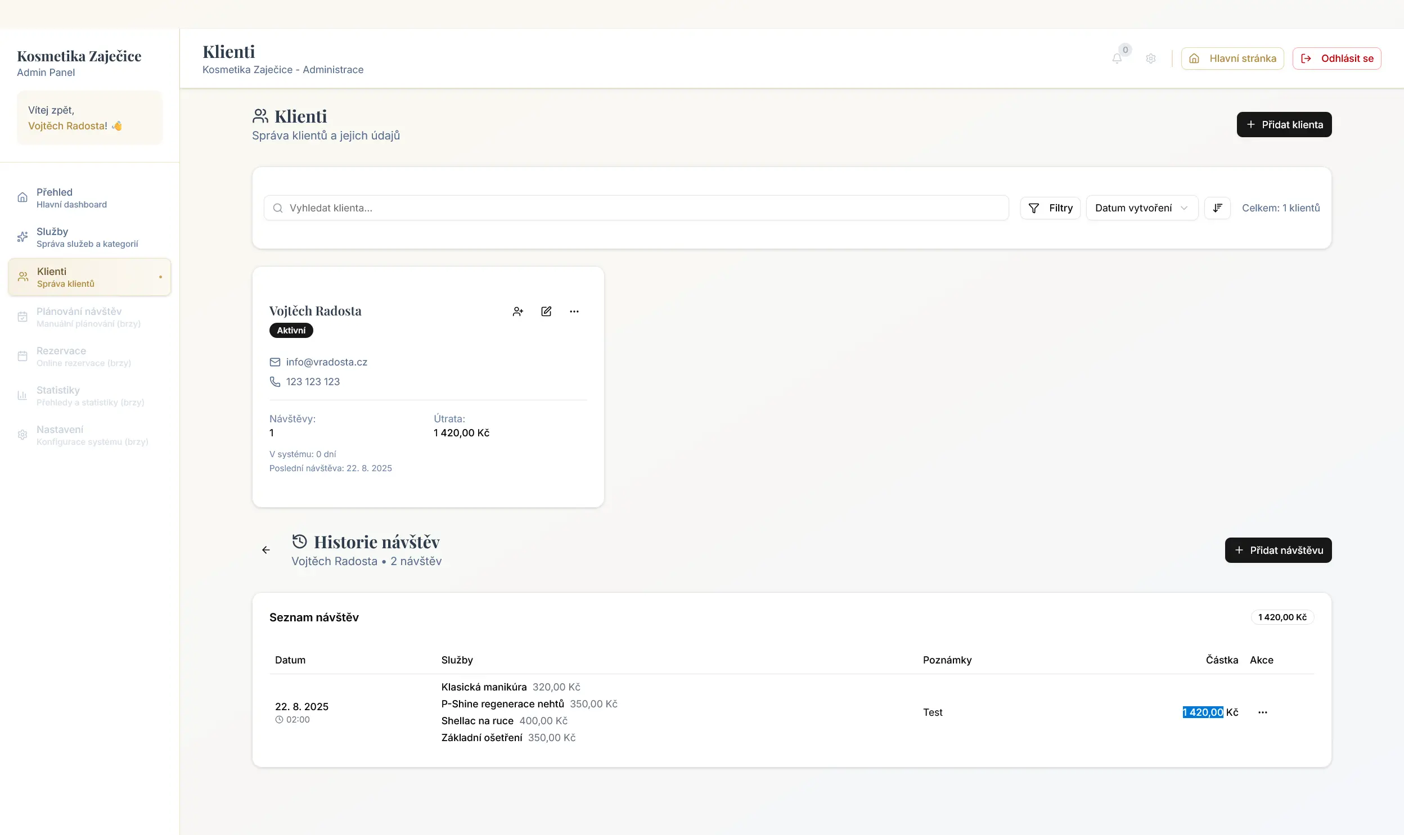Click Přidat klienta button
This screenshot has width=1404, height=835.
(x=1284, y=124)
